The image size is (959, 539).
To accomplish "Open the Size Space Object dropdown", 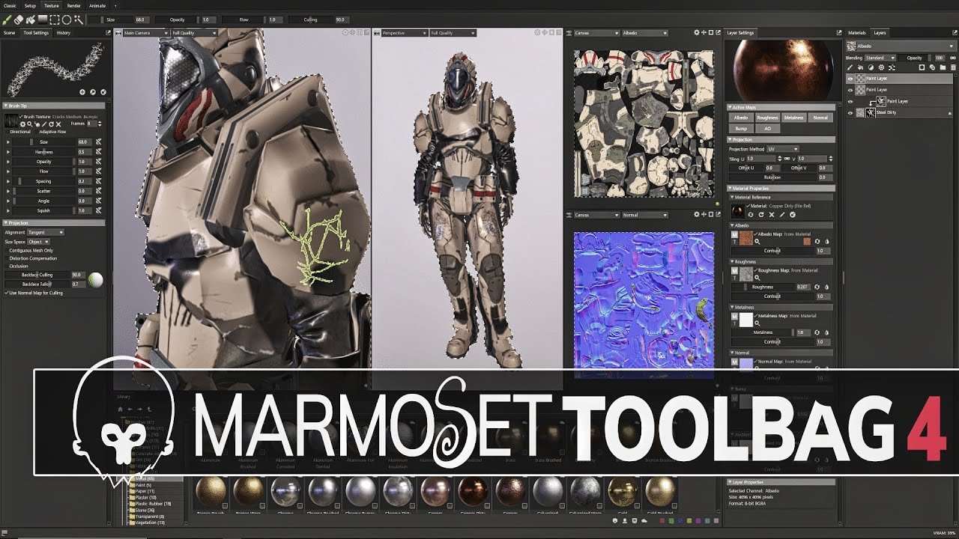I will 38,242.
